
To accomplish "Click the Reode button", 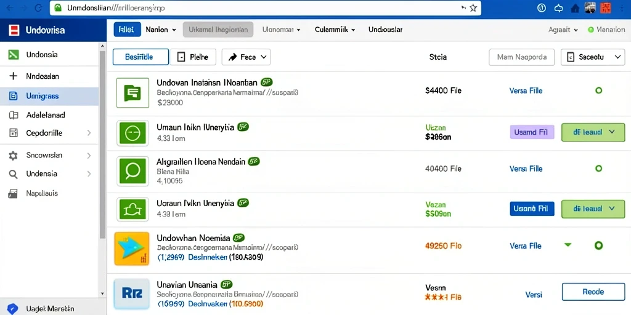I will (593, 292).
